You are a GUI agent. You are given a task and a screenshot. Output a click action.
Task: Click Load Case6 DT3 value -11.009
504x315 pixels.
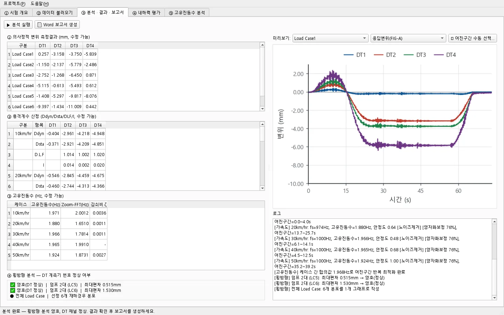[74, 107]
